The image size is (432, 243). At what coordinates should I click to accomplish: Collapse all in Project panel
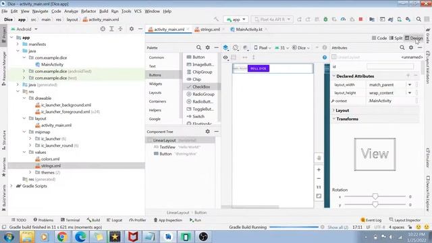pos(120,29)
